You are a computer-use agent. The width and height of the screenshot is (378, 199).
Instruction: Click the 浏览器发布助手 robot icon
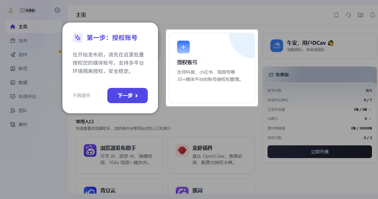coord(90,150)
